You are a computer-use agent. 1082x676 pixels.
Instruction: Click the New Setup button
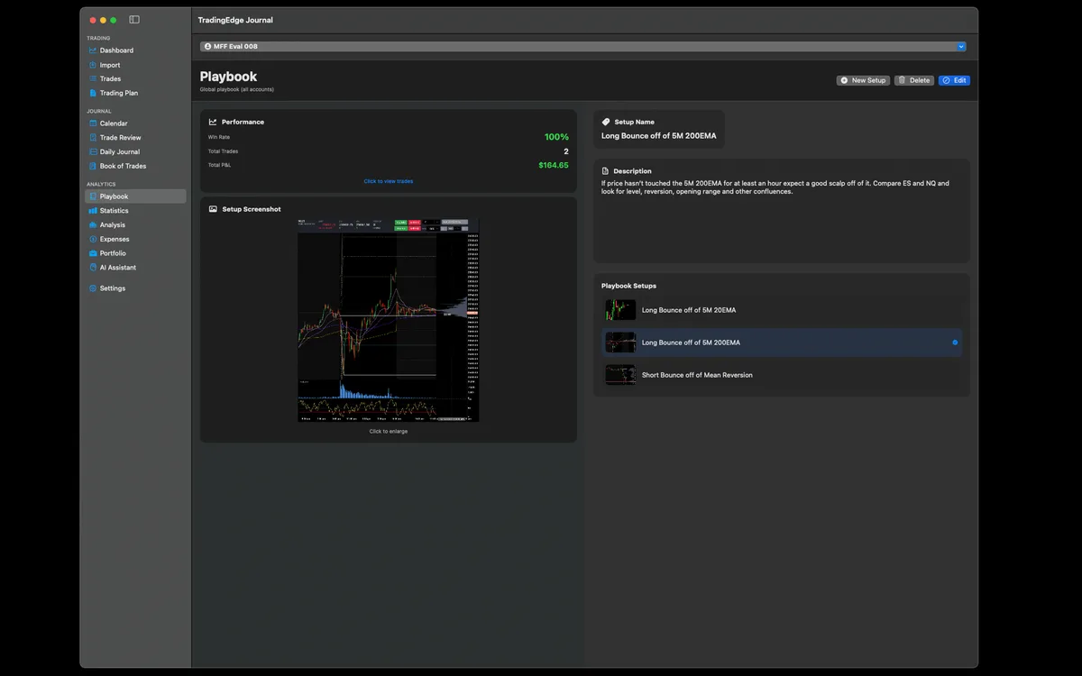pyautogui.click(x=863, y=80)
